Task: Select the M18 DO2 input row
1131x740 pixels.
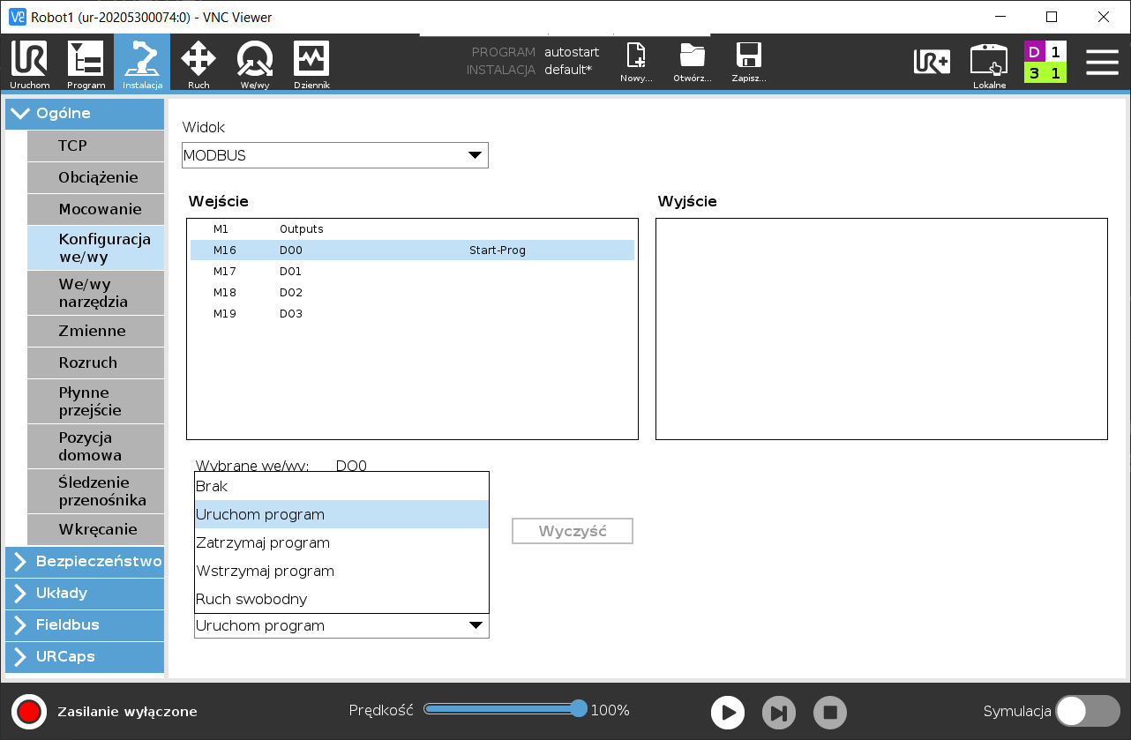Action: pyautogui.click(x=412, y=293)
